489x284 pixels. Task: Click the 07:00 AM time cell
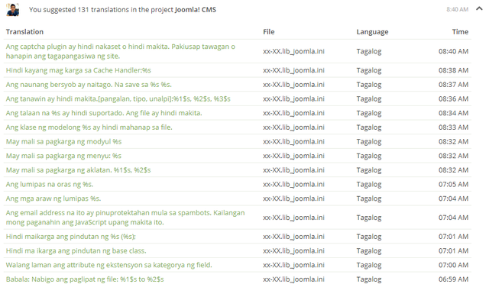point(453,265)
